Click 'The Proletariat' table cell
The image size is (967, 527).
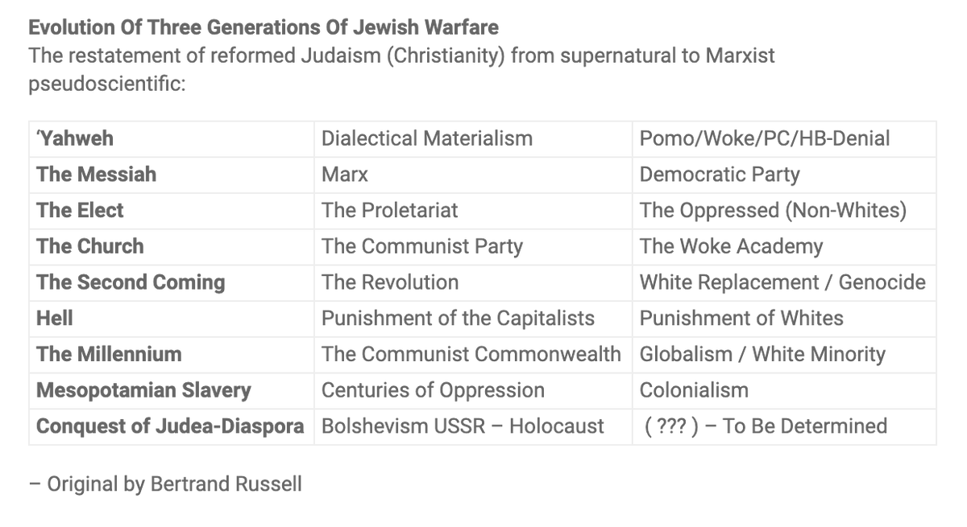389,211
